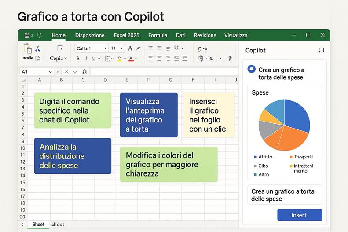Viewport: 348px width, 232px height.
Task: Click the Copilot prompt input box
Action: [x=285, y=195]
